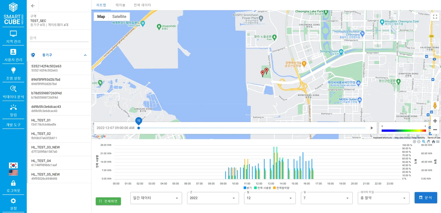The width and height of the screenshot is (441, 213).
Task: Click the blue 분석 button
Action: point(426,198)
